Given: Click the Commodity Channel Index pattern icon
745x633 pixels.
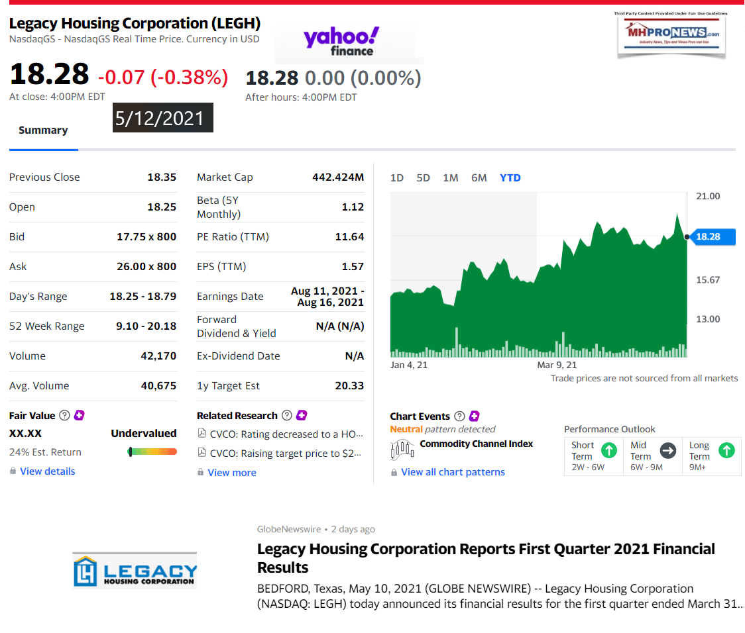Looking at the screenshot, I should click(x=402, y=450).
